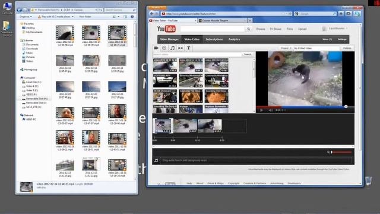Click the project title My Edited Video field
Screen dimensions: 380x214
[316, 48]
